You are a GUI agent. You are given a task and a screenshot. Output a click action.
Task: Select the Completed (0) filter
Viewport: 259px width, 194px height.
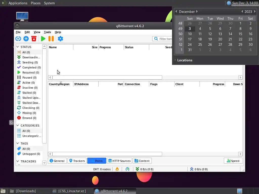click(29, 67)
